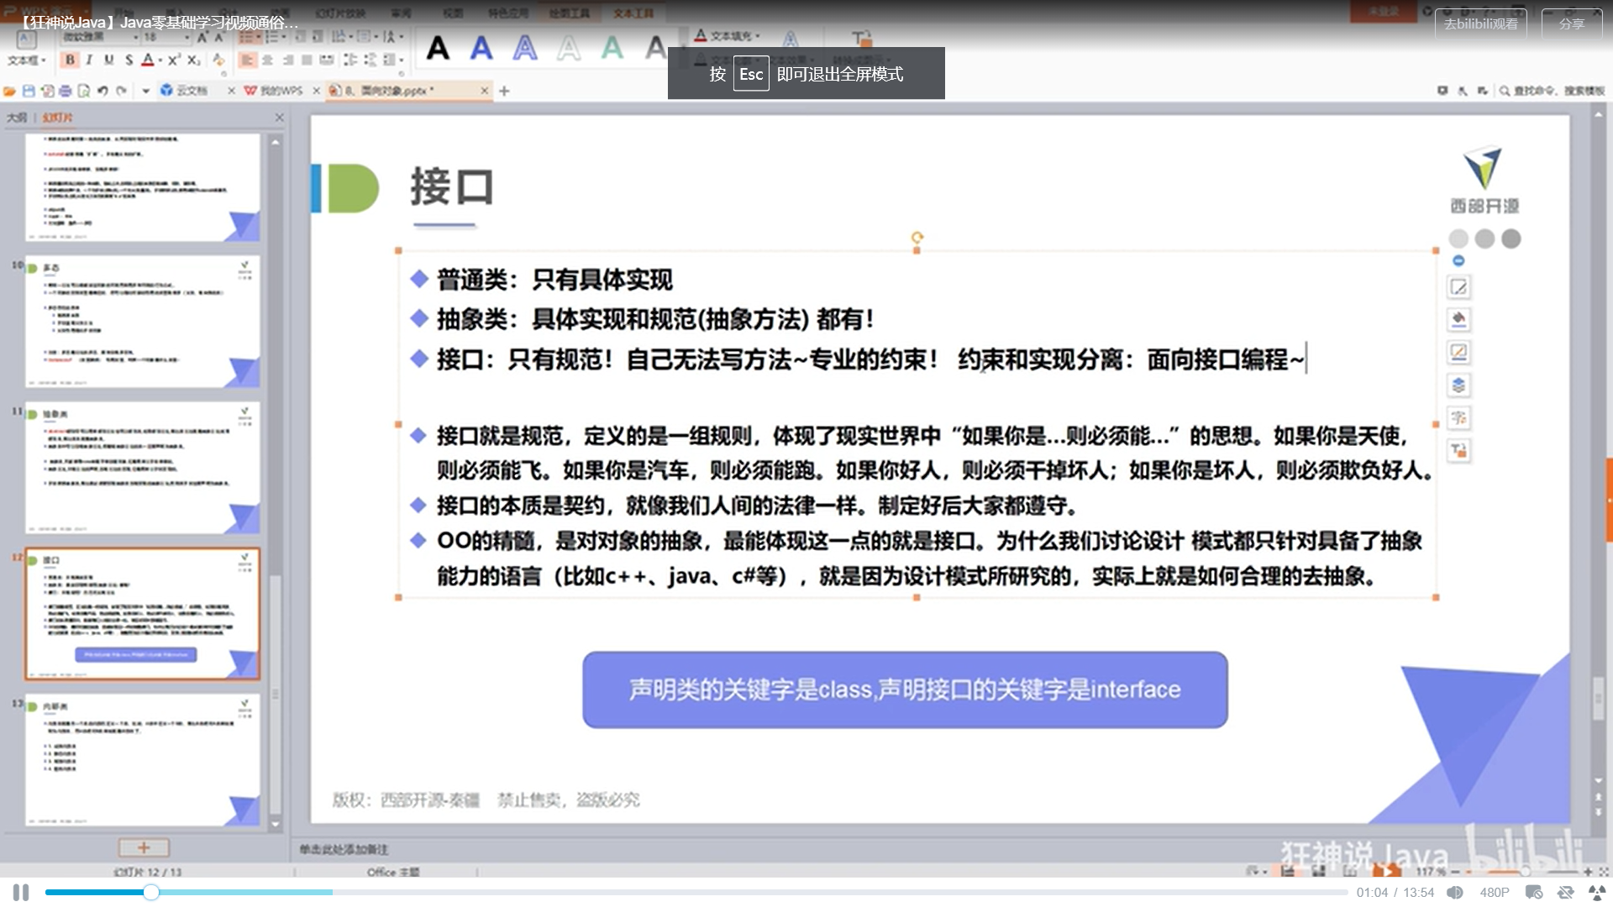
Task: Open the 480P quality selector
Action: (x=1494, y=893)
